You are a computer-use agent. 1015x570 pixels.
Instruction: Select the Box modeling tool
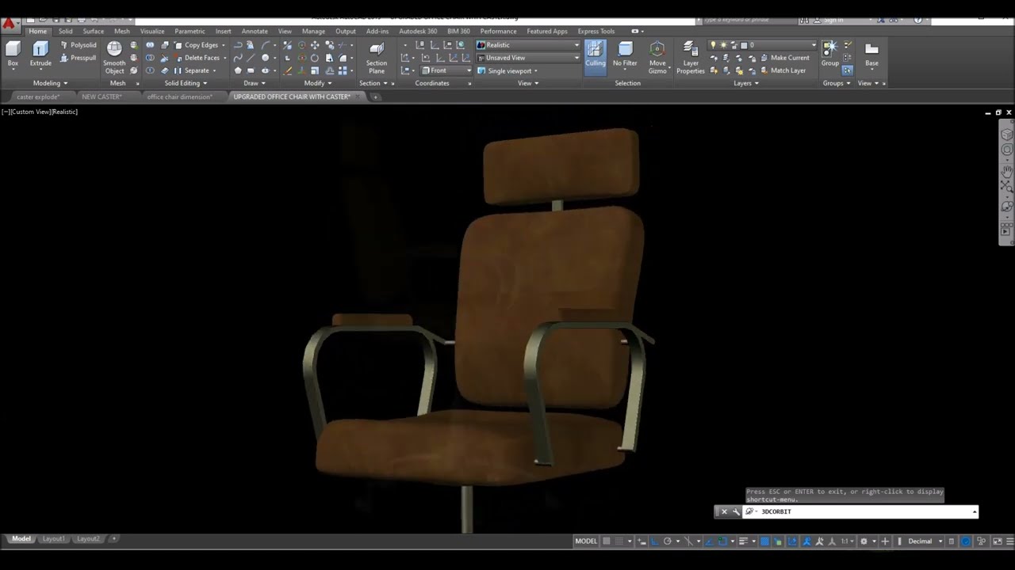point(13,54)
